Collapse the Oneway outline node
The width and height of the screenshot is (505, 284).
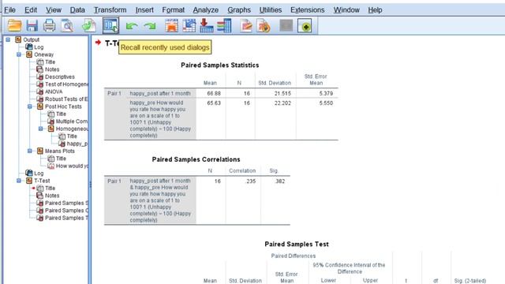19,54
